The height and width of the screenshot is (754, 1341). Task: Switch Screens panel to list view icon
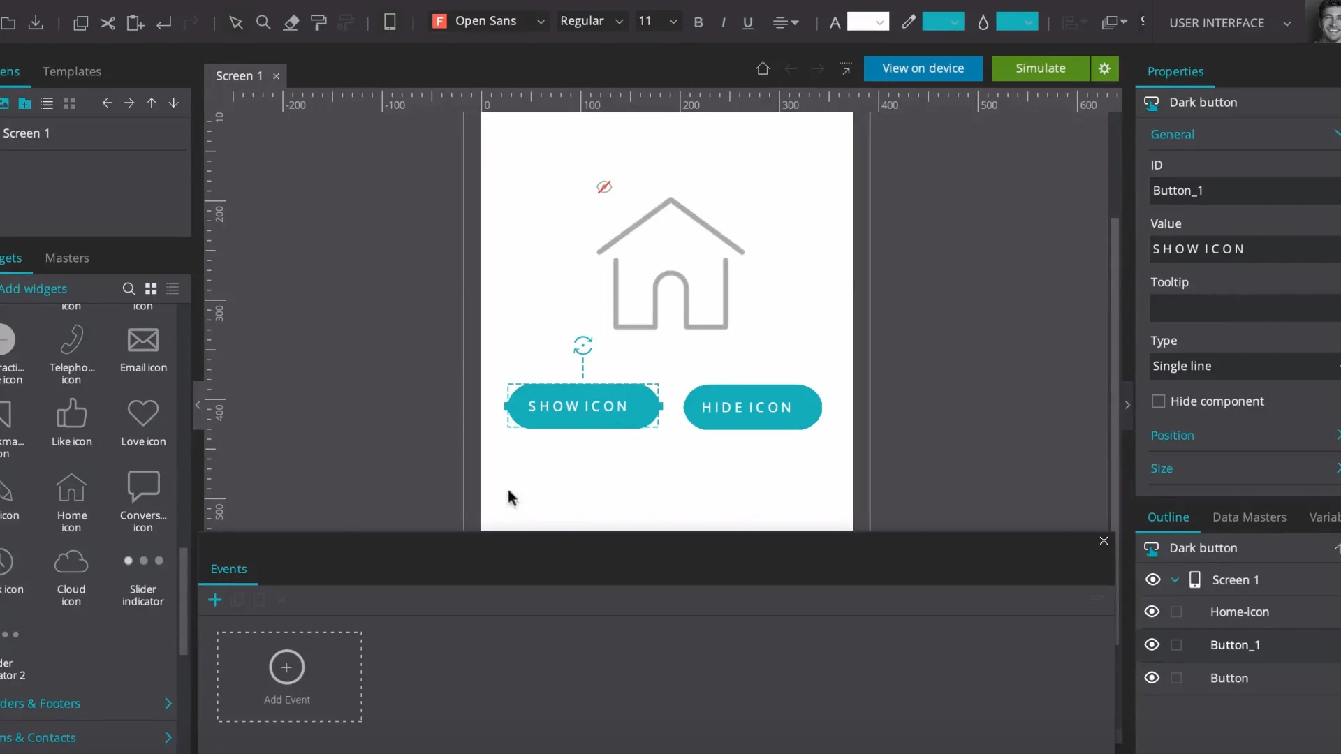point(47,103)
